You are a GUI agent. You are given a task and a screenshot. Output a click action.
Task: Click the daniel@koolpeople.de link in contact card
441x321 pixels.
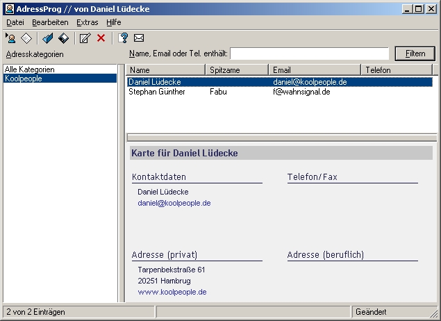click(x=174, y=204)
